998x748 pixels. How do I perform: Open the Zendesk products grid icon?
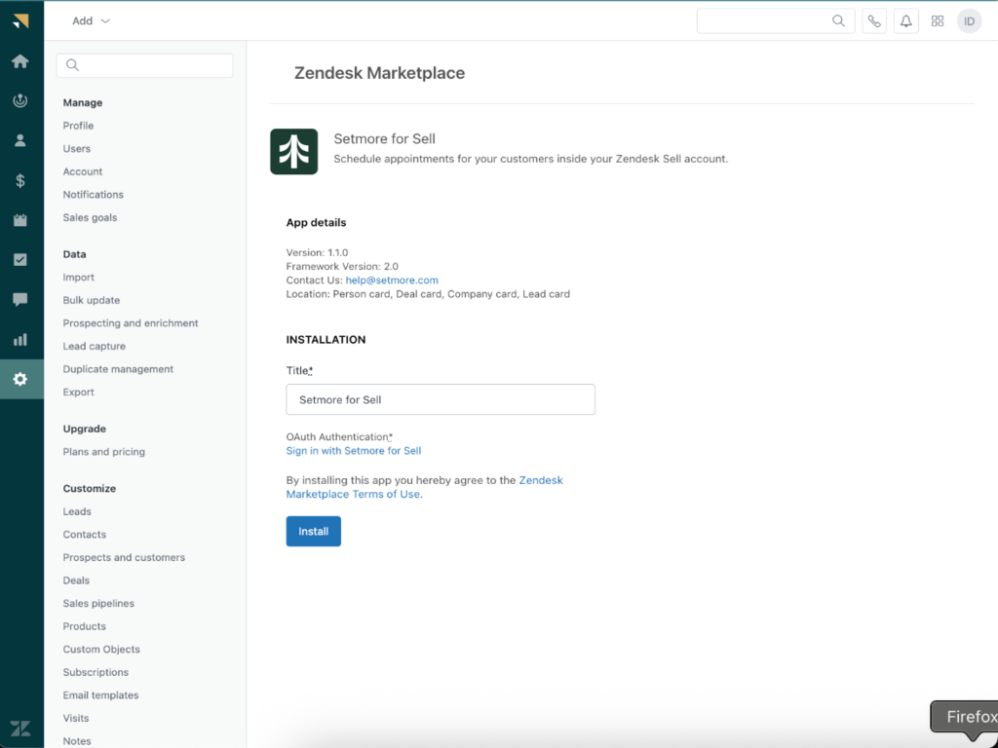coord(938,21)
